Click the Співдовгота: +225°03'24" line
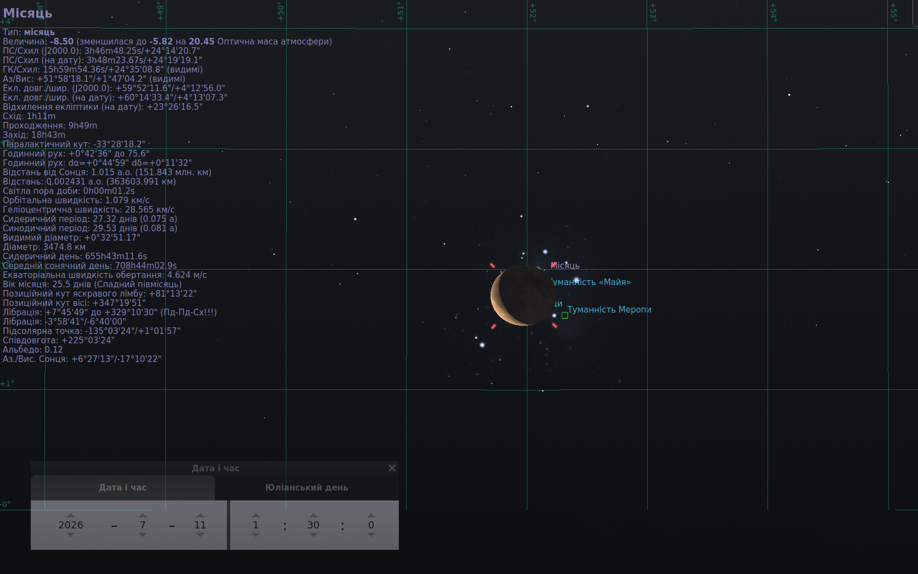The image size is (918, 574). point(59,340)
